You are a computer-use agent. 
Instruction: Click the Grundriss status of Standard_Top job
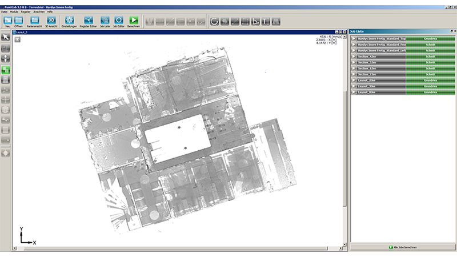point(431,38)
